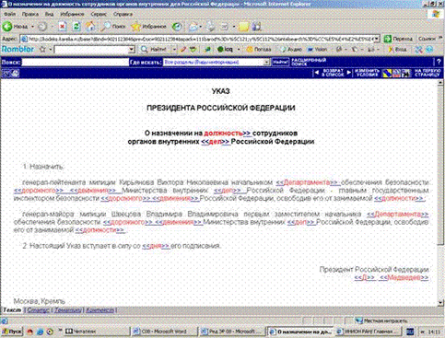Expand the address bar URL dropdown
The image size is (445, 338).
[x=377, y=39]
